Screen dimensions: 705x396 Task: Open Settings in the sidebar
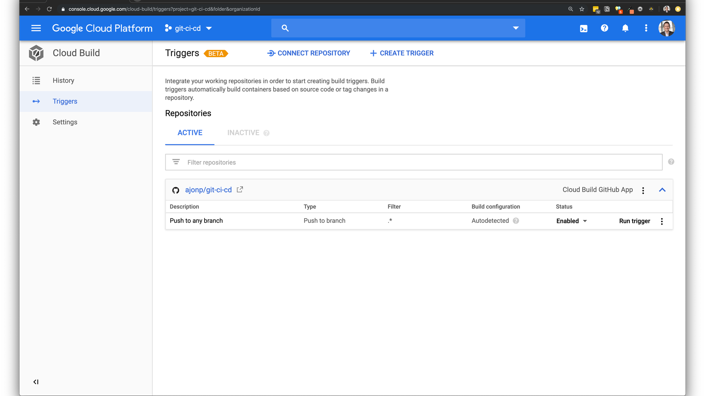65,122
